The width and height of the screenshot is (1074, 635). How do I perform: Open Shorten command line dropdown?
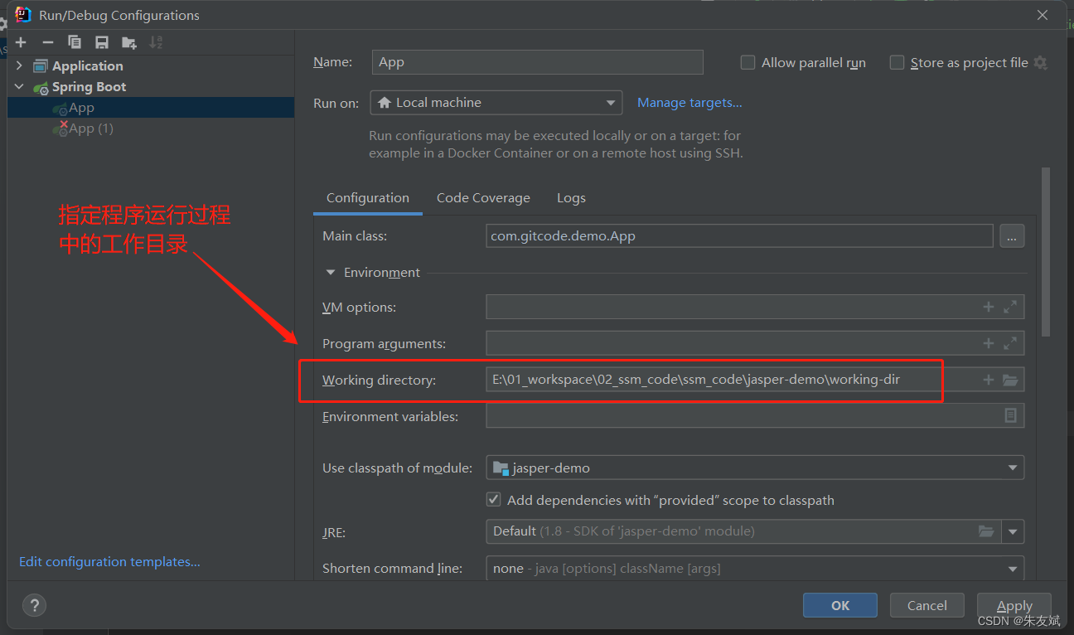tap(755, 569)
